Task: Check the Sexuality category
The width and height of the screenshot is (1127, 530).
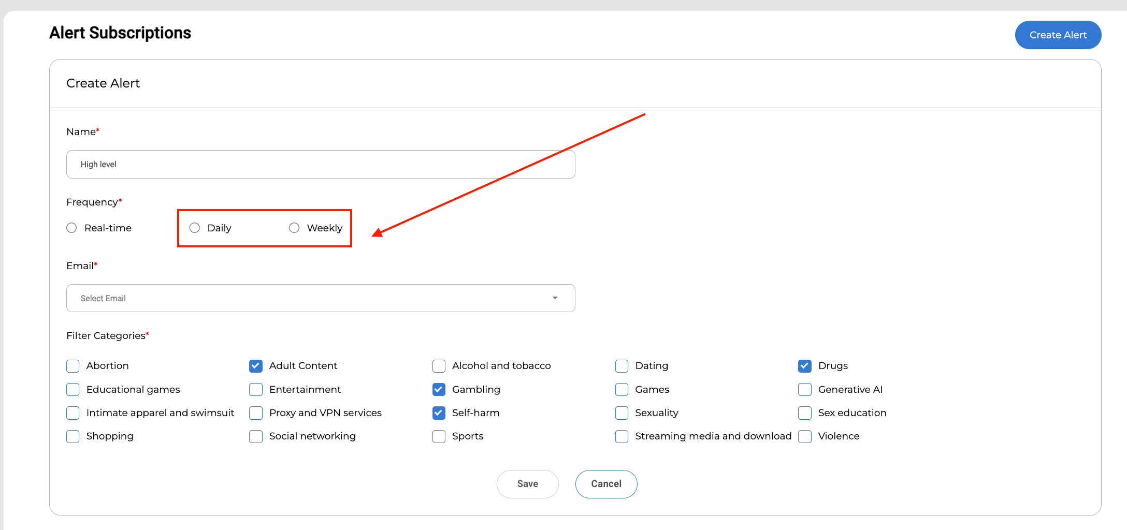Action: (x=622, y=413)
